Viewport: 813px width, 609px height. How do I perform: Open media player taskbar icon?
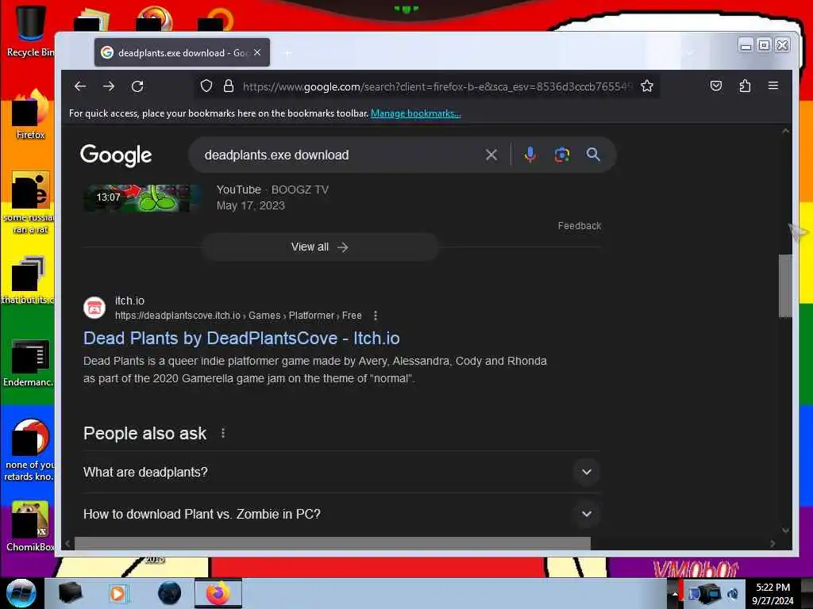pos(118,593)
